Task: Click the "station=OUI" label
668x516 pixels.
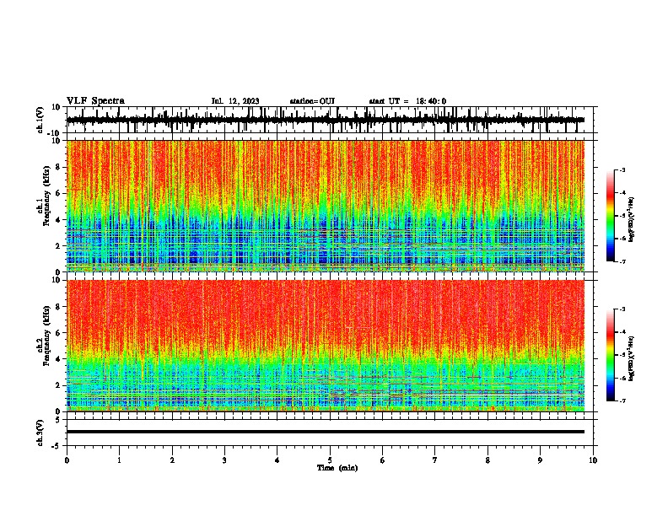Action: pyautogui.click(x=312, y=101)
